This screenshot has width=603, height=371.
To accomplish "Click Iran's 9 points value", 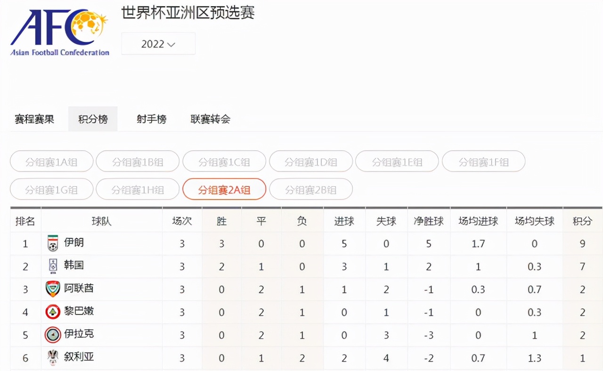I will 583,244.
